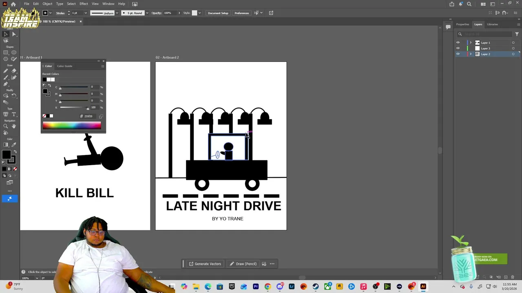Viewport: 522px width, 293px height.
Task: Open Uniform variable width profile dropdown
Action: [x=117, y=13]
